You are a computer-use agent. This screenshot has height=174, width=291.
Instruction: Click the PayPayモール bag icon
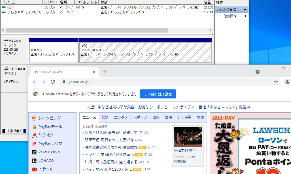point(34,127)
